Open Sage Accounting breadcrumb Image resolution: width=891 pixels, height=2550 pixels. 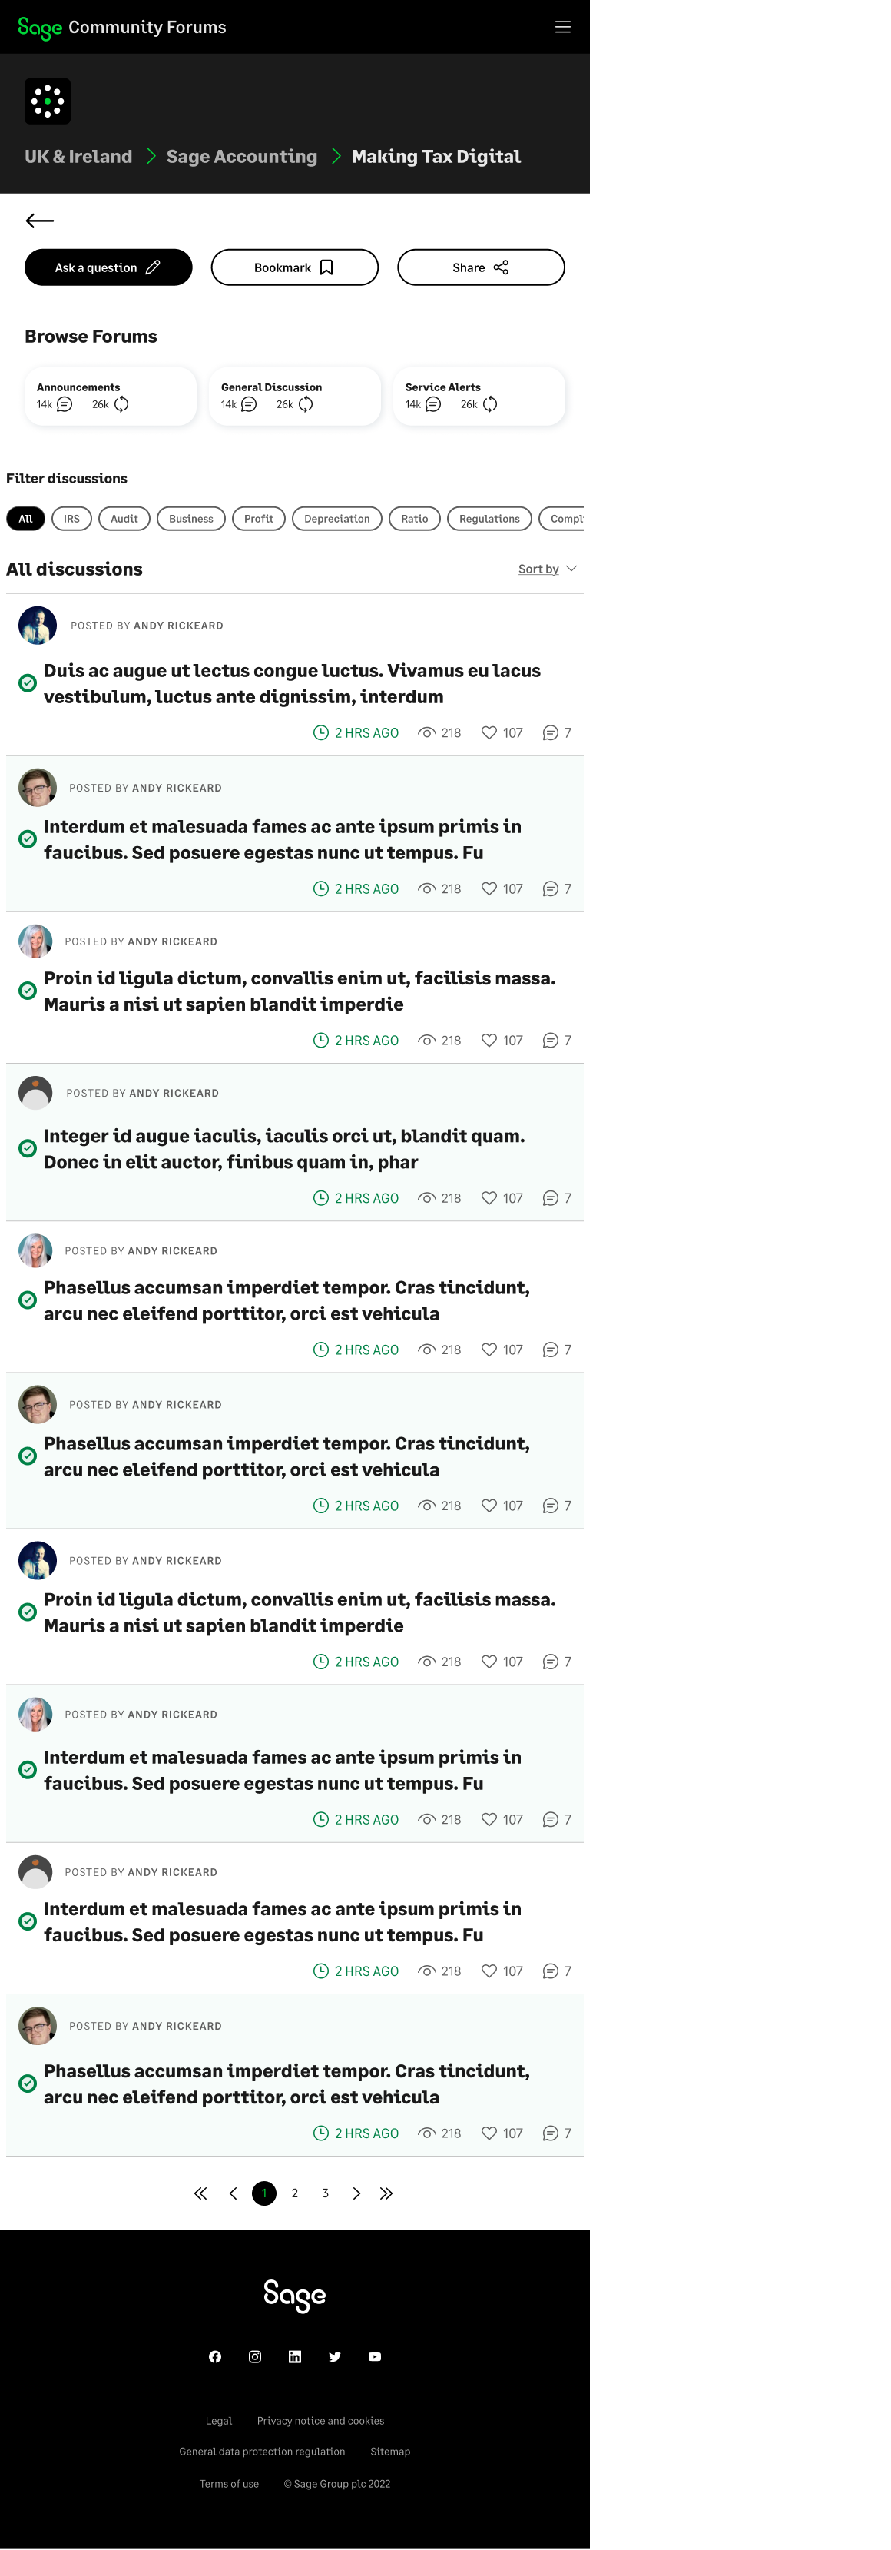click(x=241, y=157)
